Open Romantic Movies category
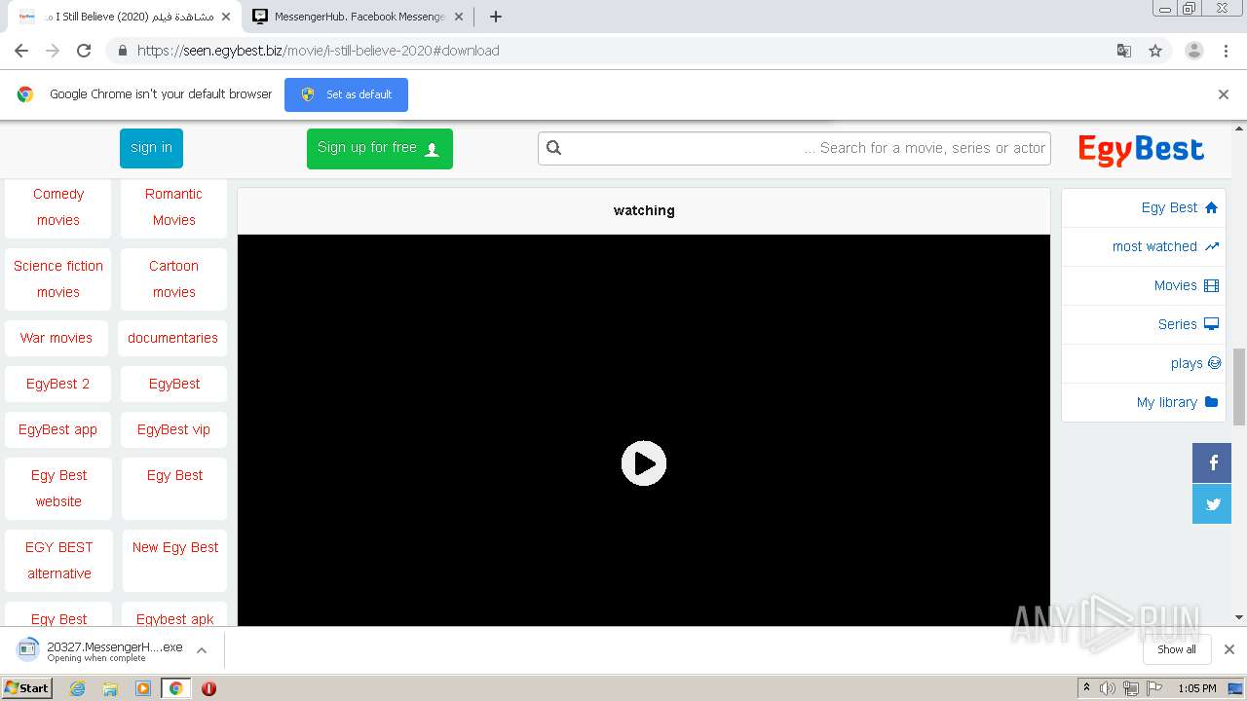 point(173,207)
